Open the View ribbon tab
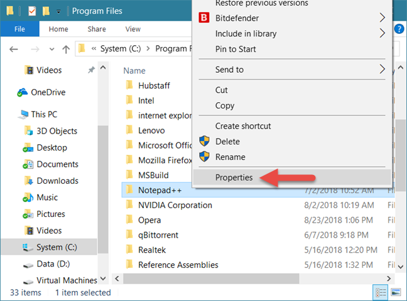The image size is (407, 301). pos(133,29)
